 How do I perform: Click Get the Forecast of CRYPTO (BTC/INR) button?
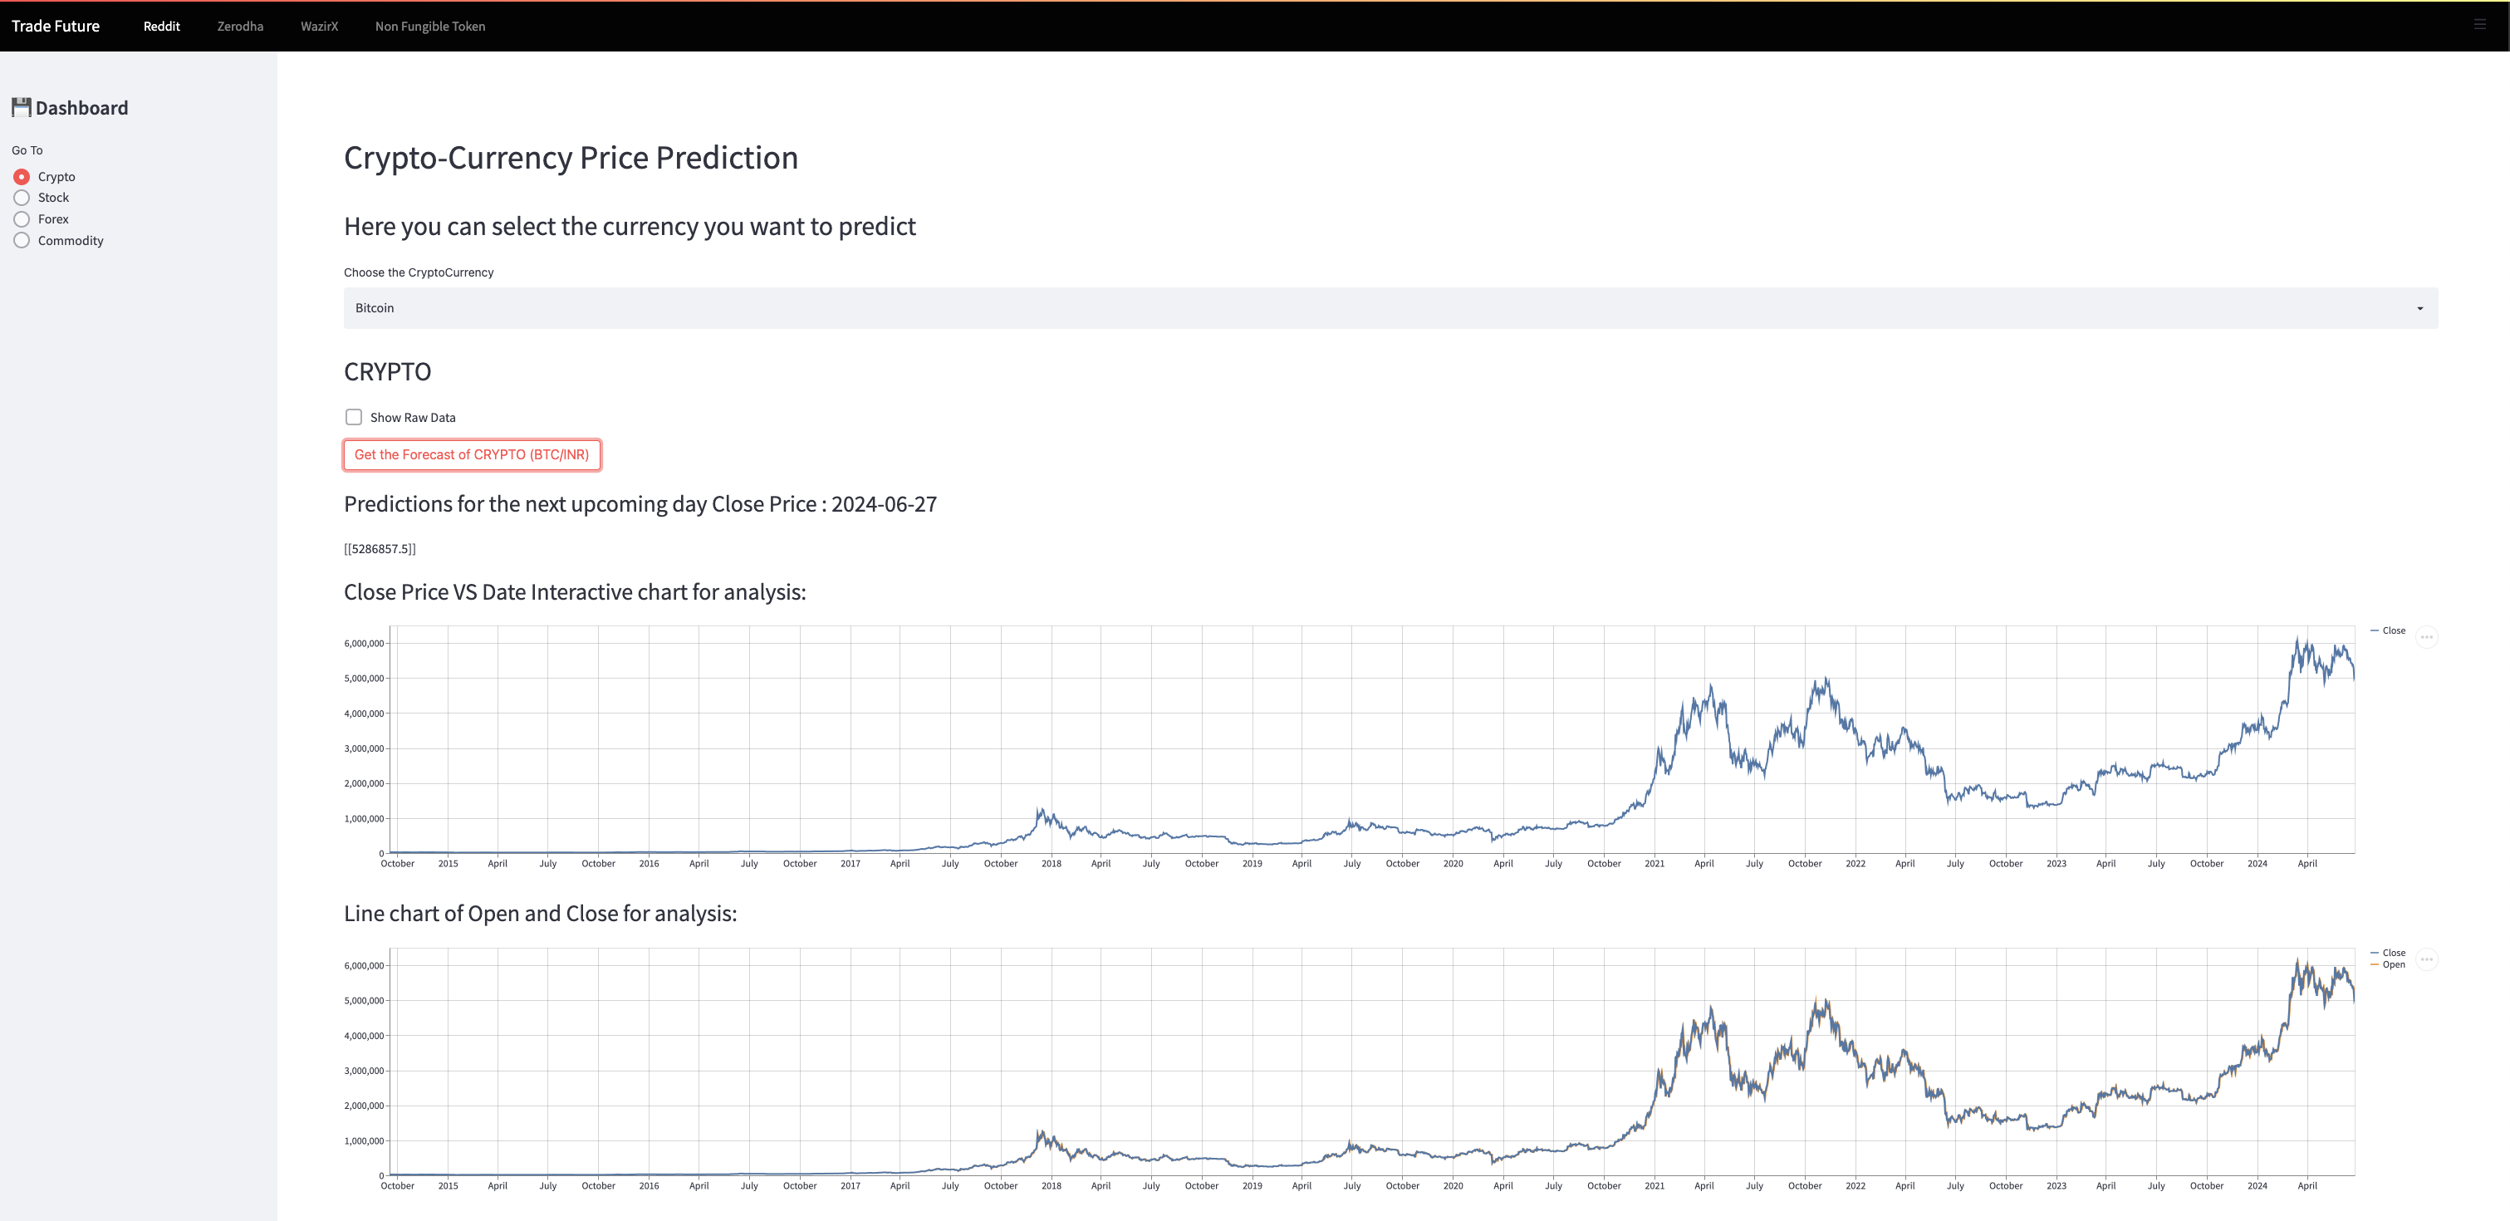[472, 455]
